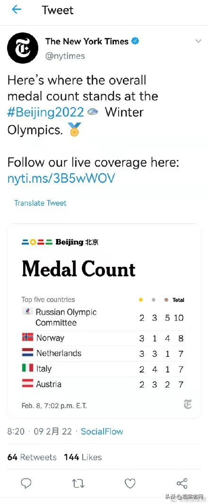Expand the tweet options chevron
Viewport: 208px width, 504px height.
click(x=199, y=41)
